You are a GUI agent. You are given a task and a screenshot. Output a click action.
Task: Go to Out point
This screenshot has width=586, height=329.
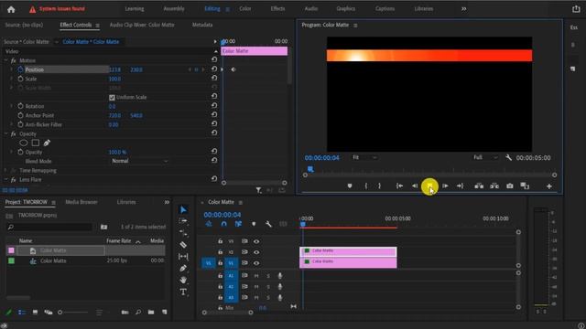pos(460,186)
